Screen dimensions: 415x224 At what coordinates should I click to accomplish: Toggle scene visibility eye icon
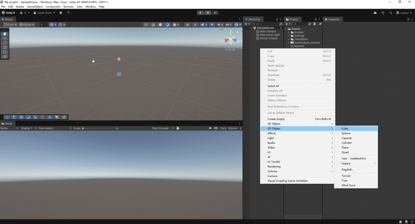coord(212,25)
